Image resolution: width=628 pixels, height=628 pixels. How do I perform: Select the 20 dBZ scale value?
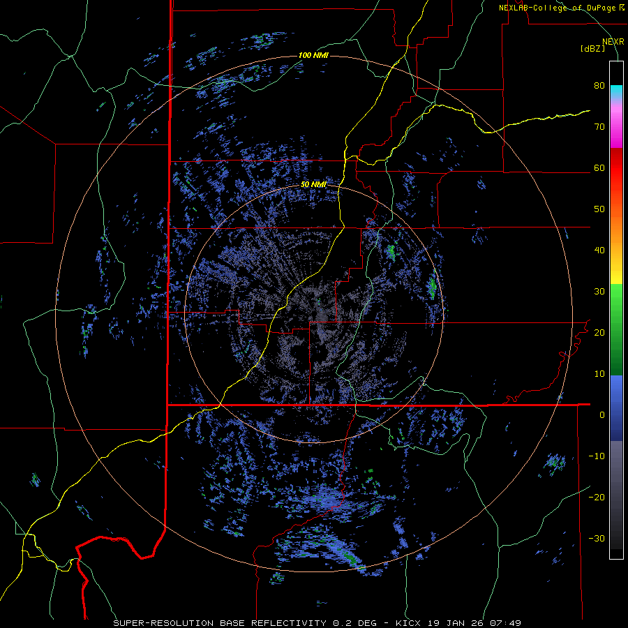pyautogui.click(x=599, y=332)
